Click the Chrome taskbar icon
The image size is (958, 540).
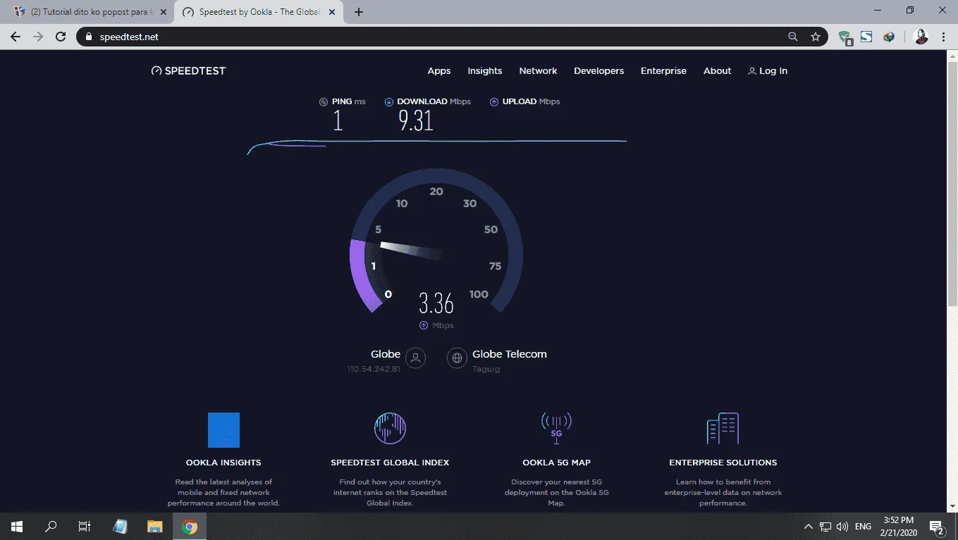pos(189,526)
